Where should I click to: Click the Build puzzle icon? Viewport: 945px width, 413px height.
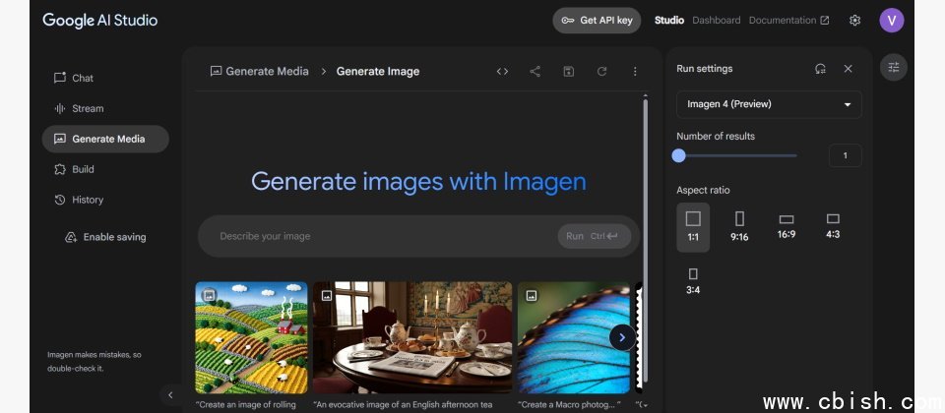tap(60, 169)
